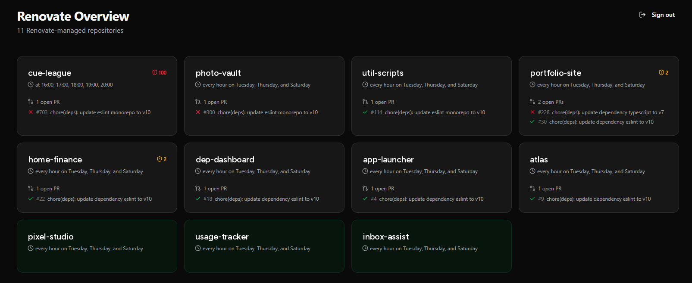The image size is (692, 283).
Task: Open the atlas repository title
Action: pyautogui.click(x=539, y=159)
